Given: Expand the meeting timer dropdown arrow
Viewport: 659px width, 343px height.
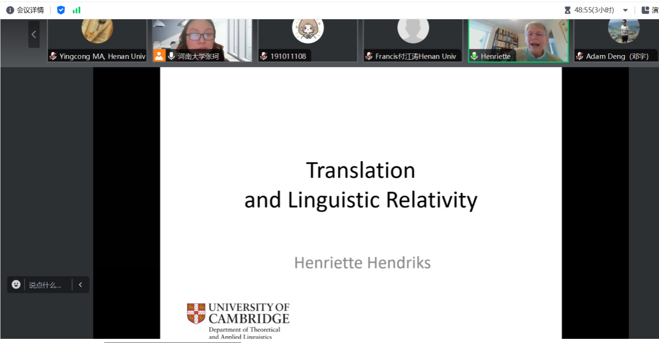Looking at the screenshot, I should click(625, 10).
